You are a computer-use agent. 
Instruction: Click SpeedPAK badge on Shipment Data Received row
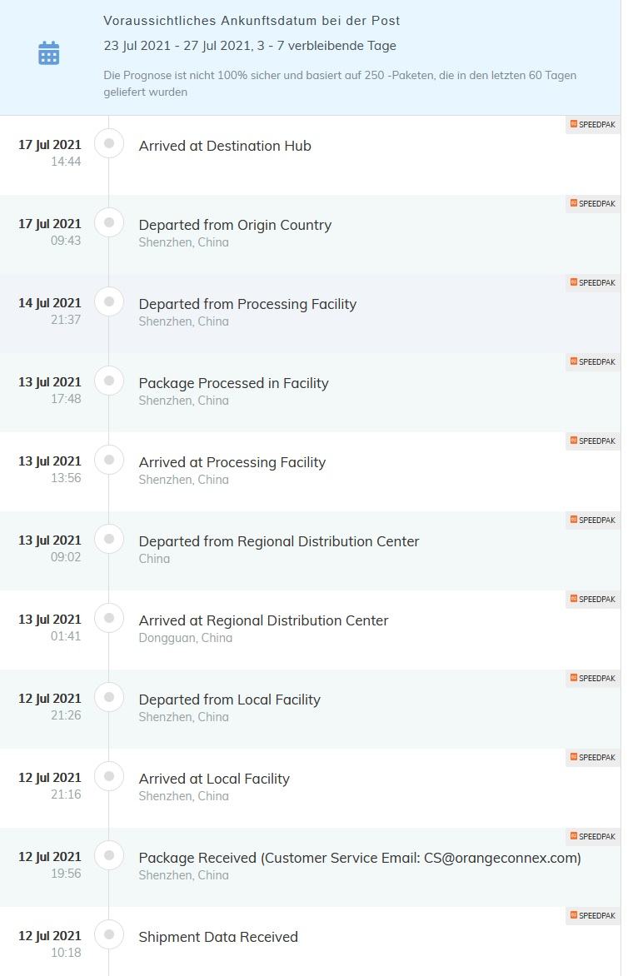tap(592, 915)
